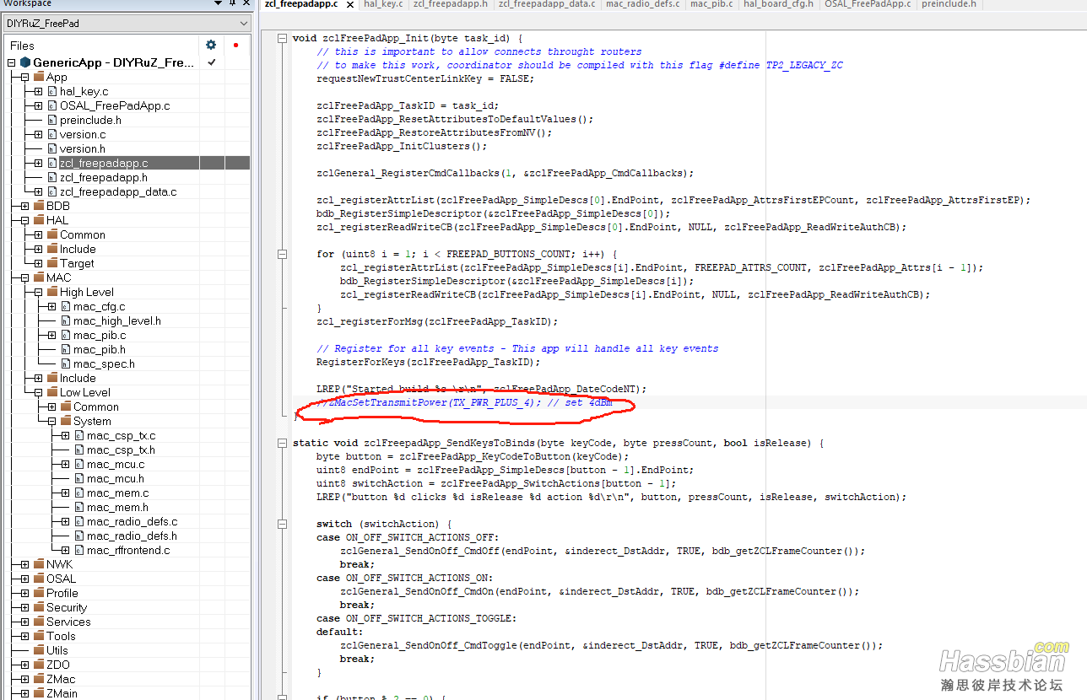Click the file icon of mac_spec.h
Image resolution: width=1087 pixels, height=700 pixels.
click(65, 363)
